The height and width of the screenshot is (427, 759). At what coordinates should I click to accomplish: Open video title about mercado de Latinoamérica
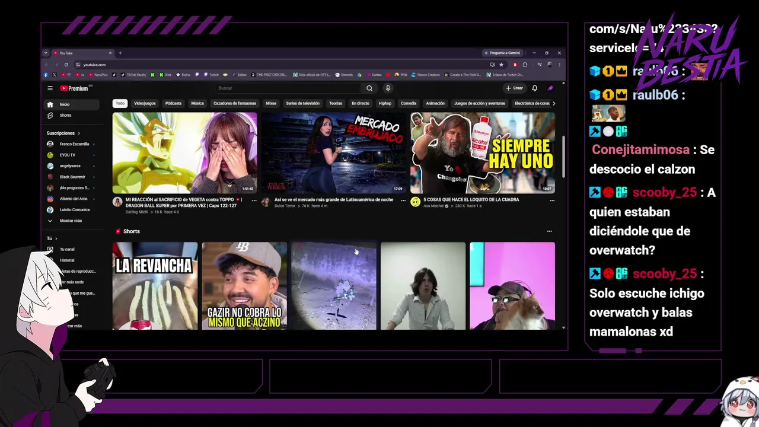pyautogui.click(x=334, y=199)
